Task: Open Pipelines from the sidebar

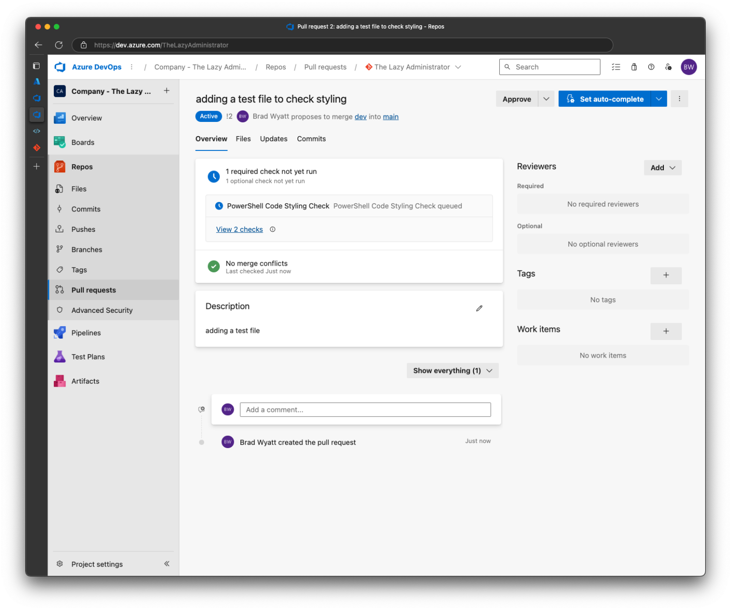Action: 86,333
